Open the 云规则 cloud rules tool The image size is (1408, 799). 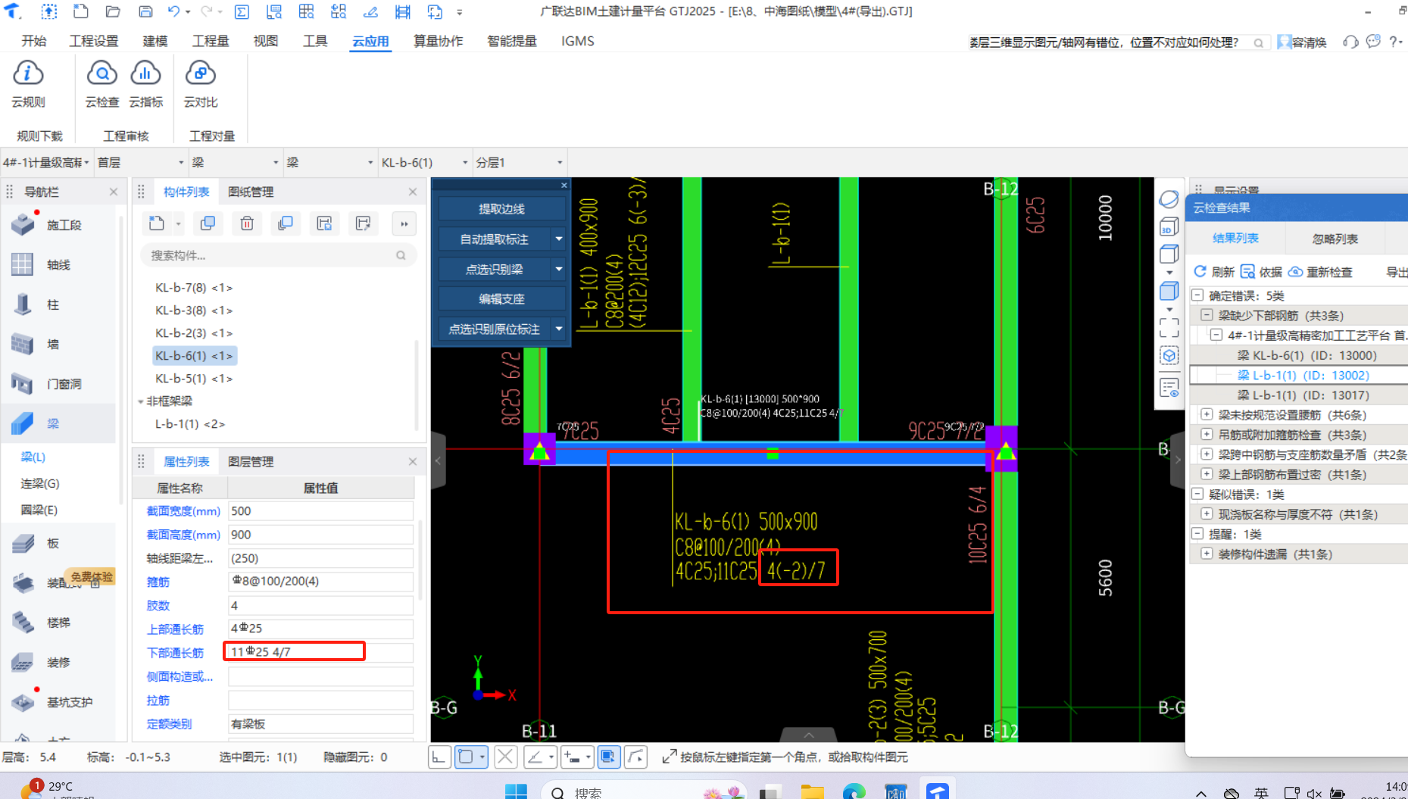click(x=28, y=84)
